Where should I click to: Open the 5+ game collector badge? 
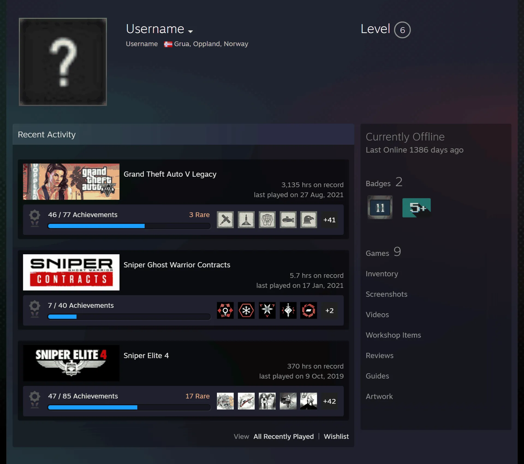[x=416, y=208]
